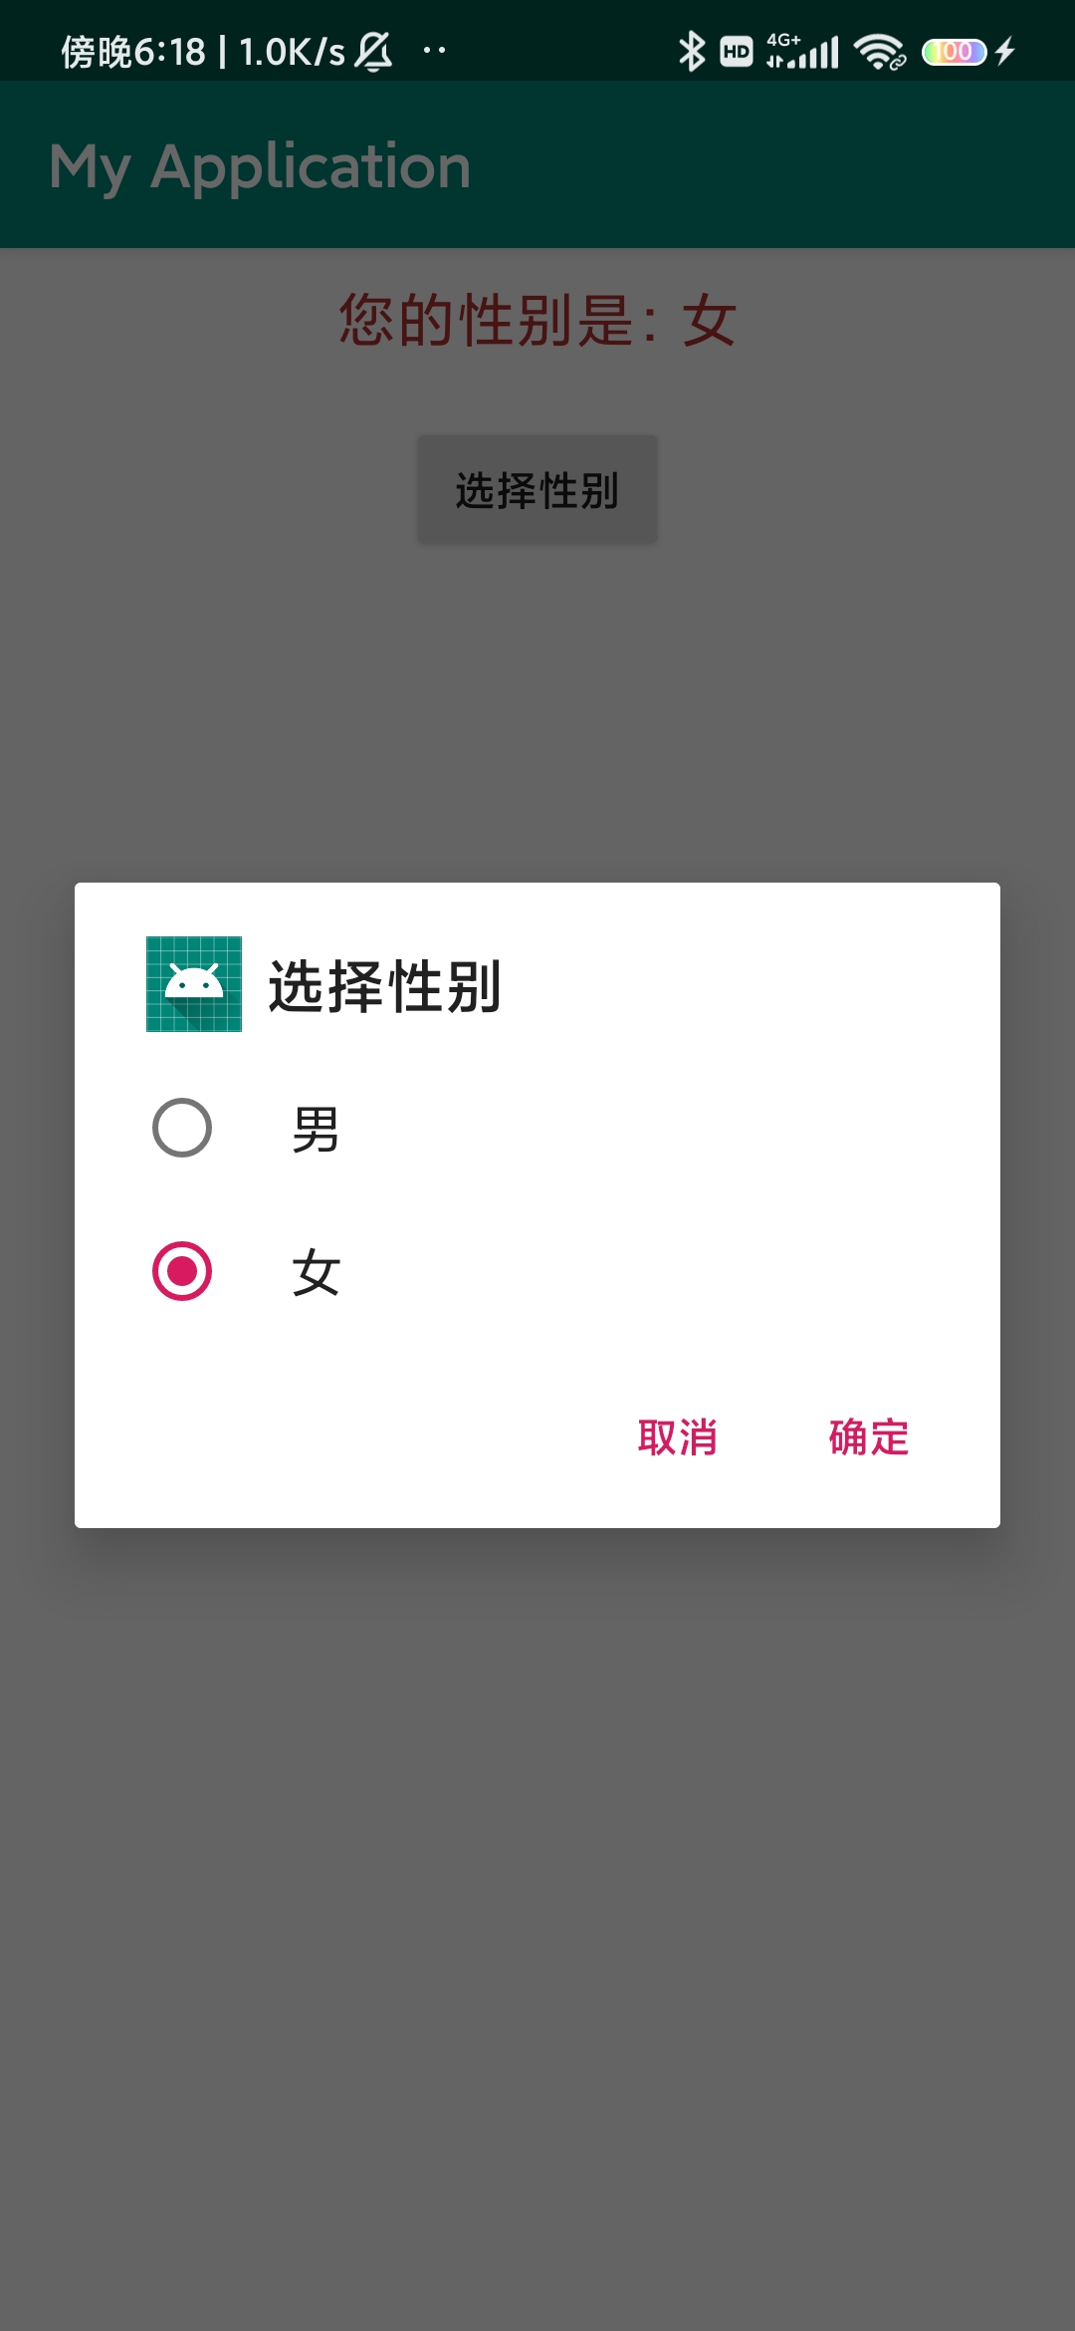The image size is (1075, 2331).
Task: Click the 选择性别 dialog title text
Action: coord(384,986)
